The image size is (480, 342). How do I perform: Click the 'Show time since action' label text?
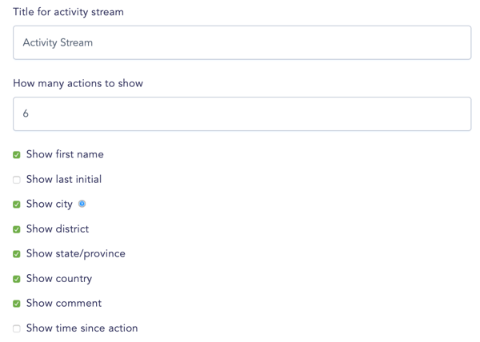click(x=82, y=328)
